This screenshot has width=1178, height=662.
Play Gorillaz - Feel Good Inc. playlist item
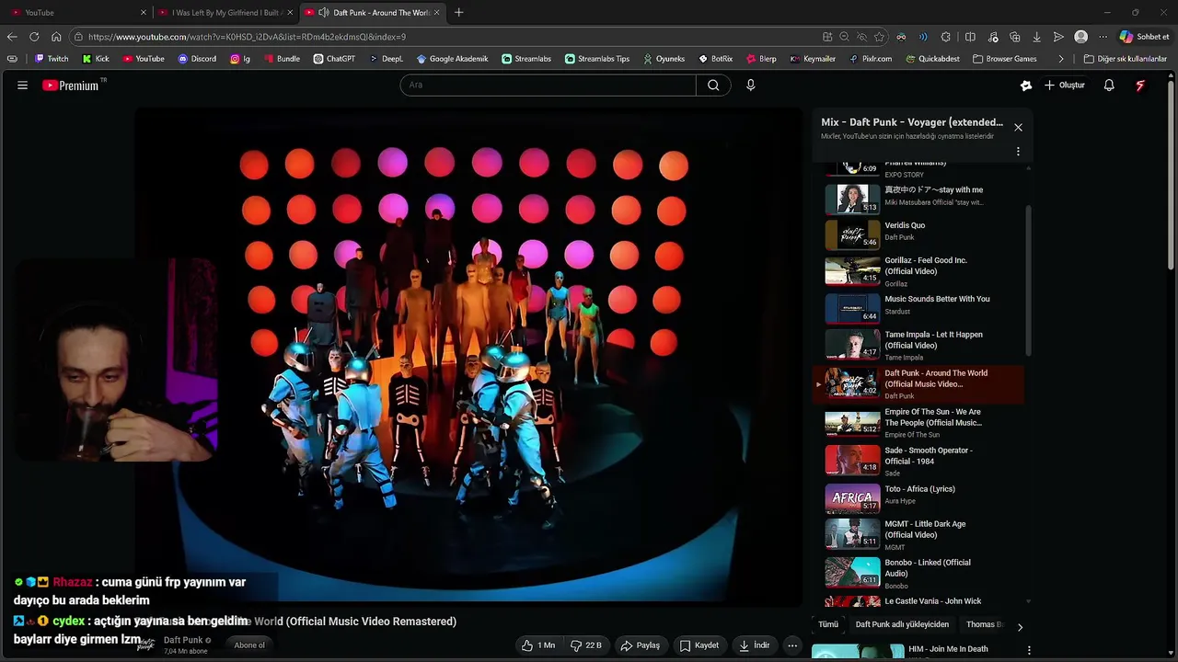pyautogui.click(x=918, y=271)
